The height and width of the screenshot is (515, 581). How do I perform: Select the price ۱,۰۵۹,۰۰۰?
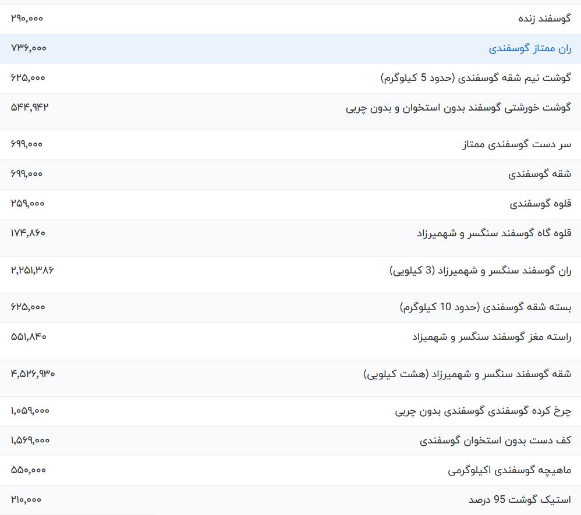click(30, 410)
